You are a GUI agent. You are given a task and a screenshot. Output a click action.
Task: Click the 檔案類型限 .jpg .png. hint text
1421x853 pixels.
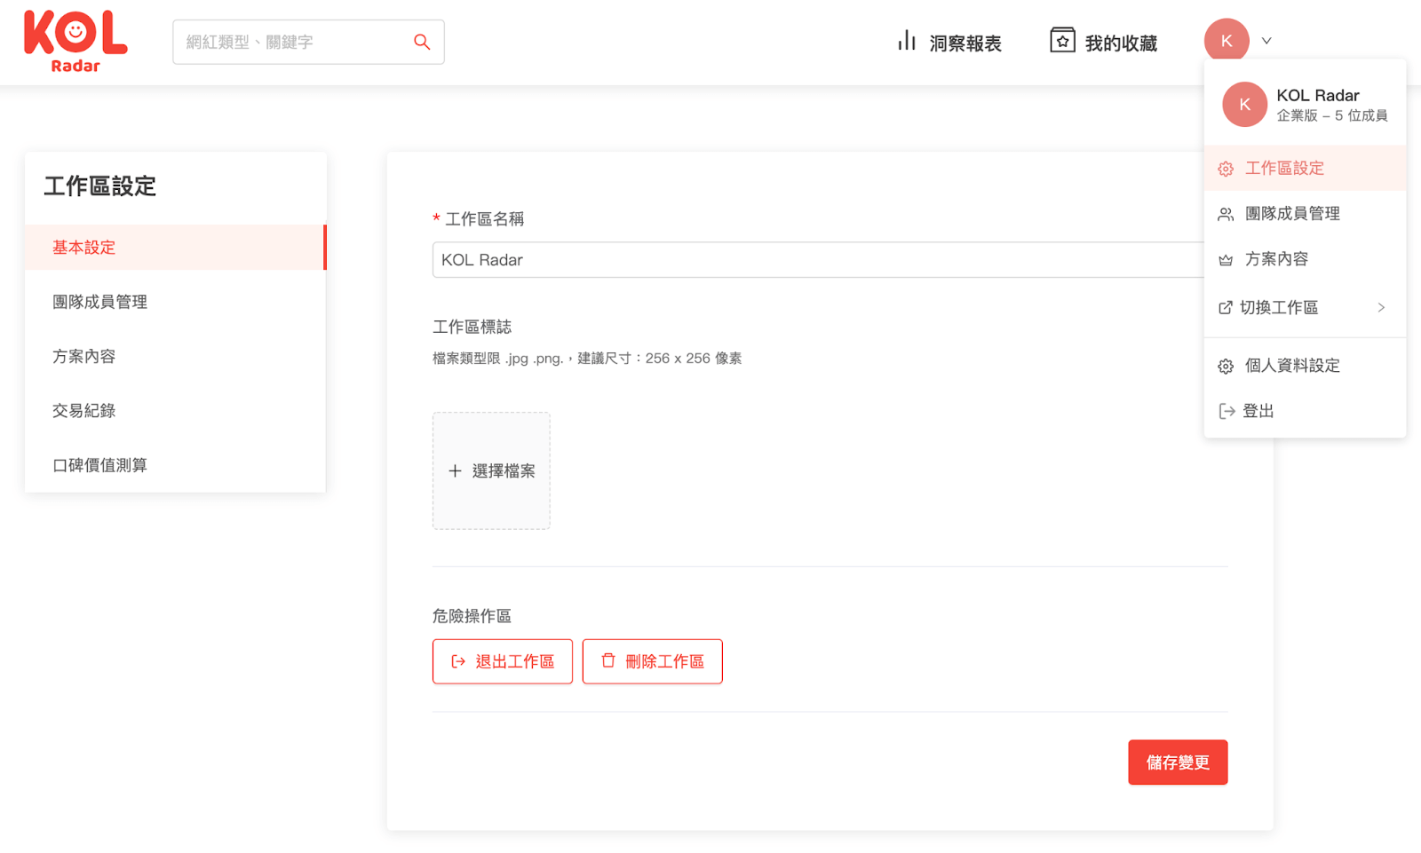(x=587, y=359)
